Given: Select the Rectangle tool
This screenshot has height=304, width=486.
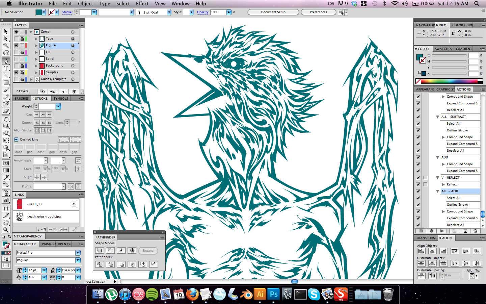Looking at the screenshot, I should pos(6,82).
